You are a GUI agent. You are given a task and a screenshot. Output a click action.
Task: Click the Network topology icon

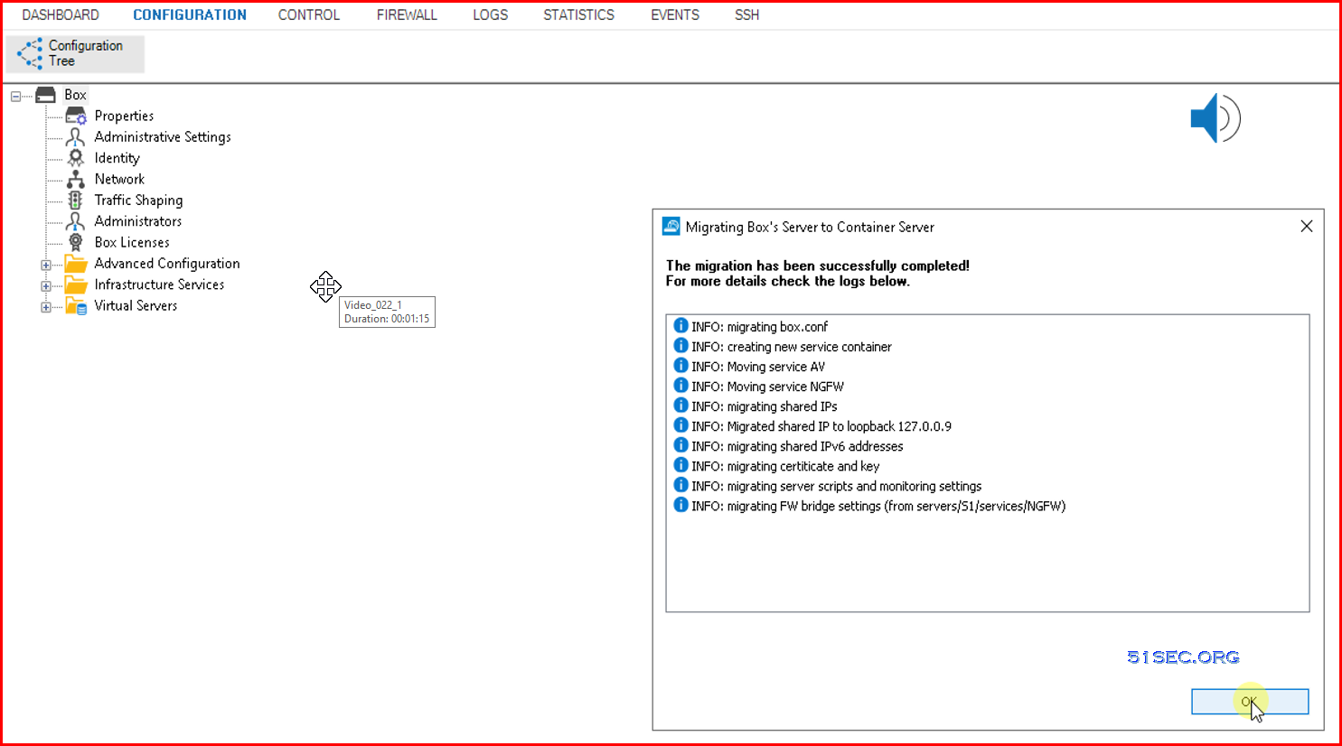(x=76, y=179)
